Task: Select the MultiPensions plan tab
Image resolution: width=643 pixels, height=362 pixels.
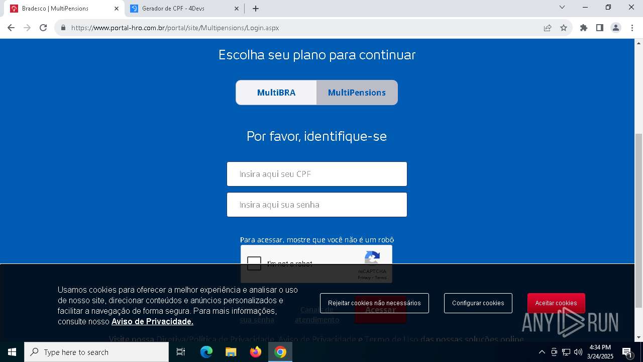Action: [357, 93]
